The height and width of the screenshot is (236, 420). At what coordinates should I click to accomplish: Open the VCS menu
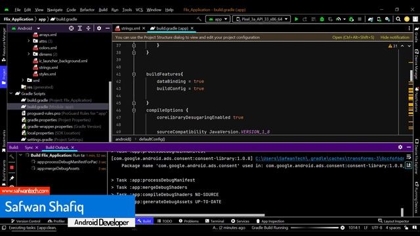(139, 10)
